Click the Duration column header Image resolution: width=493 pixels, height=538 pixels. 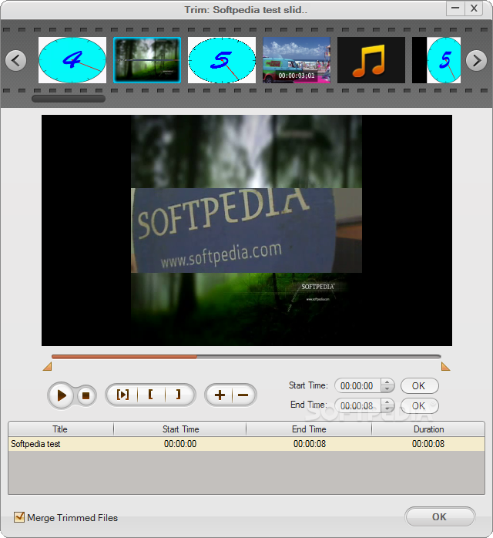[x=428, y=429]
